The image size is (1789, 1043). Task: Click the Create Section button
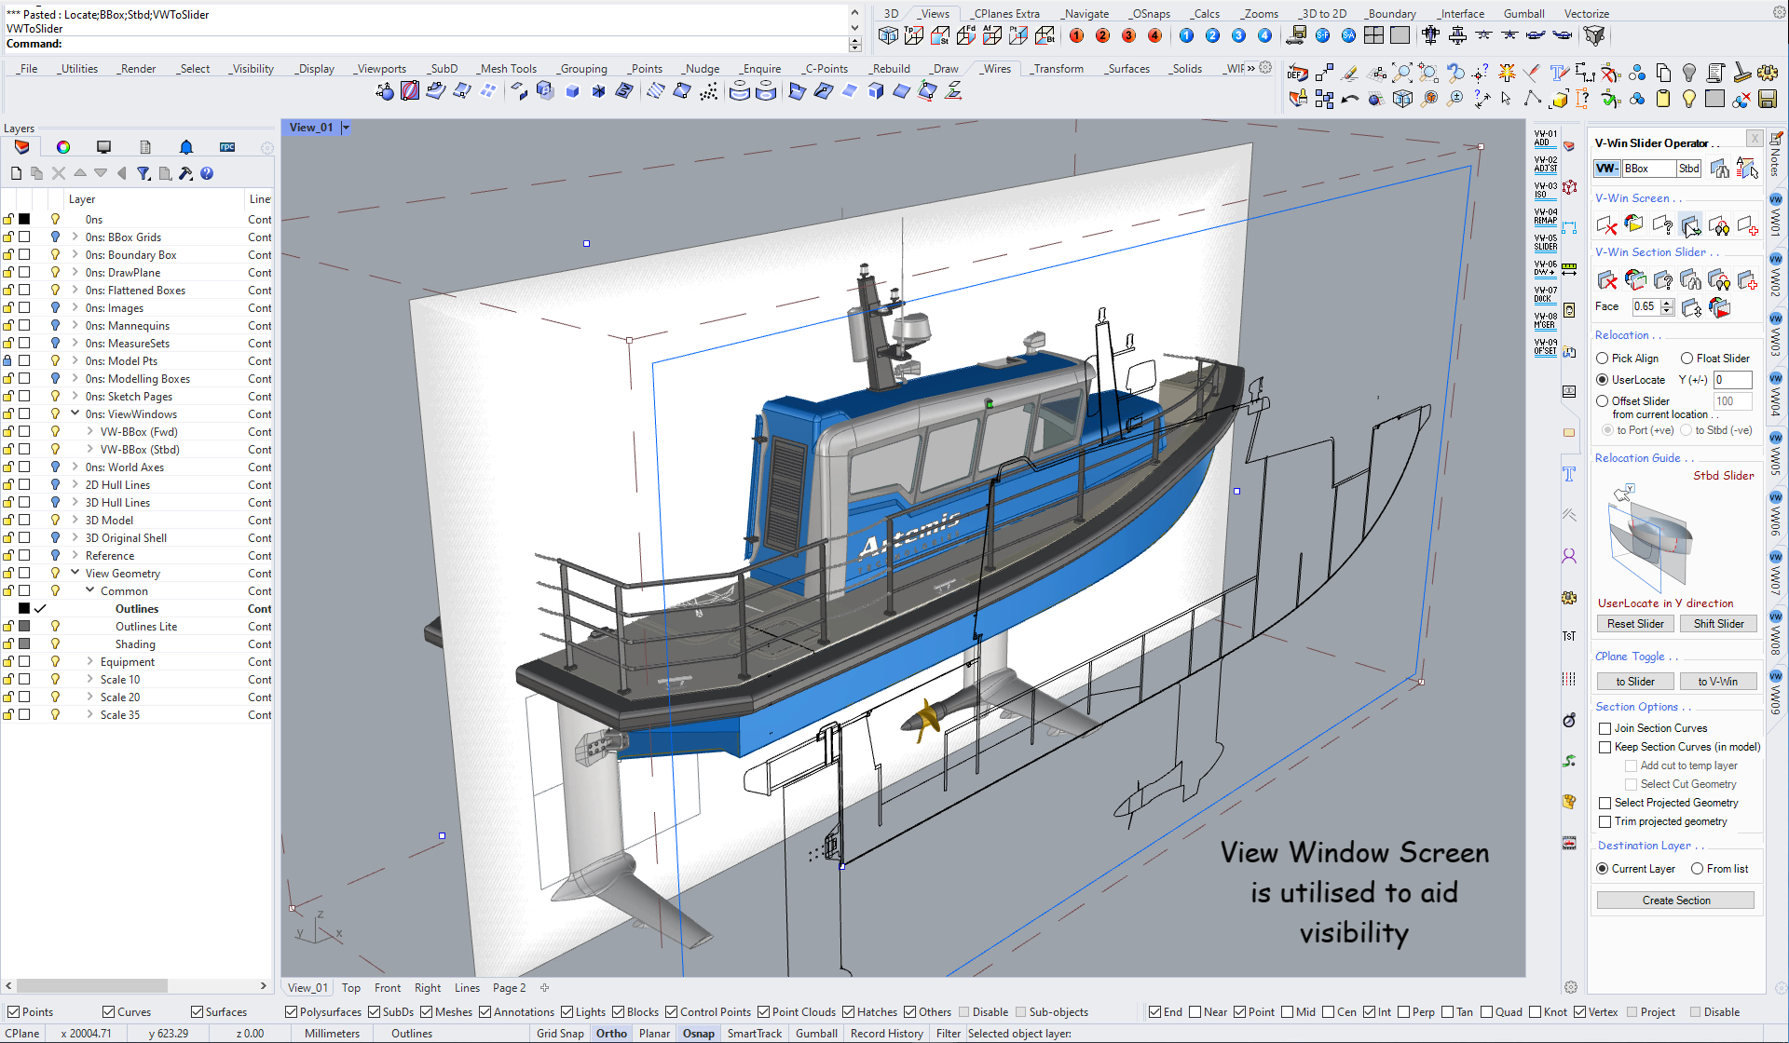click(1676, 901)
